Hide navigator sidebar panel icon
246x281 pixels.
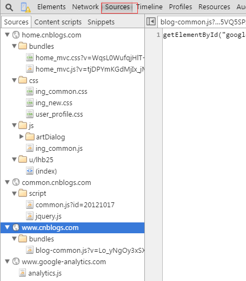click(151, 22)
